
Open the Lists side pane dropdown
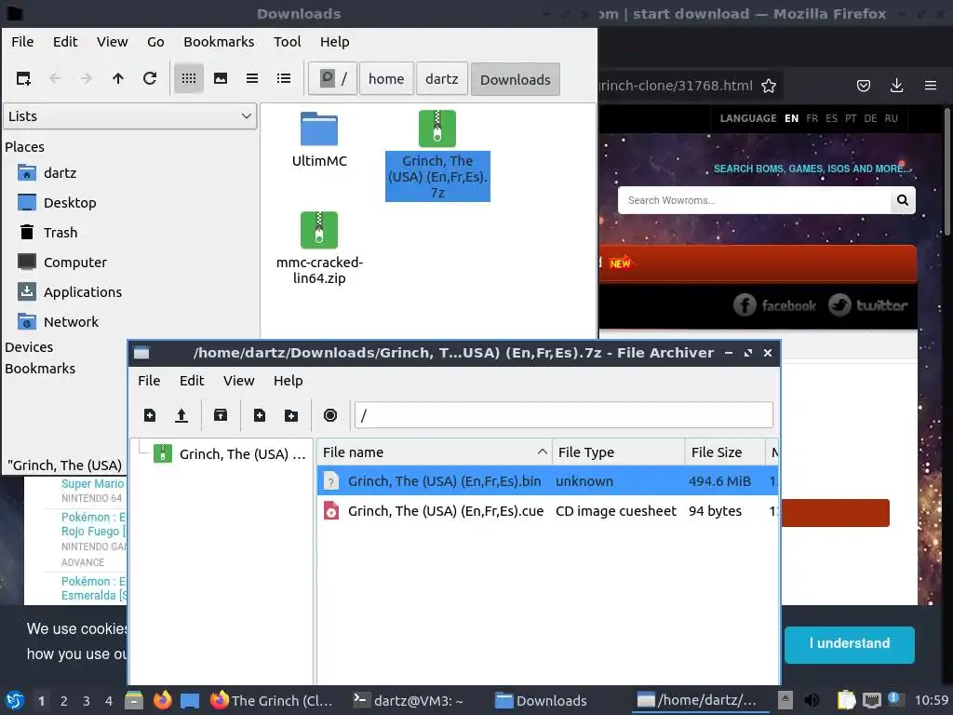[x=130, y=116]
